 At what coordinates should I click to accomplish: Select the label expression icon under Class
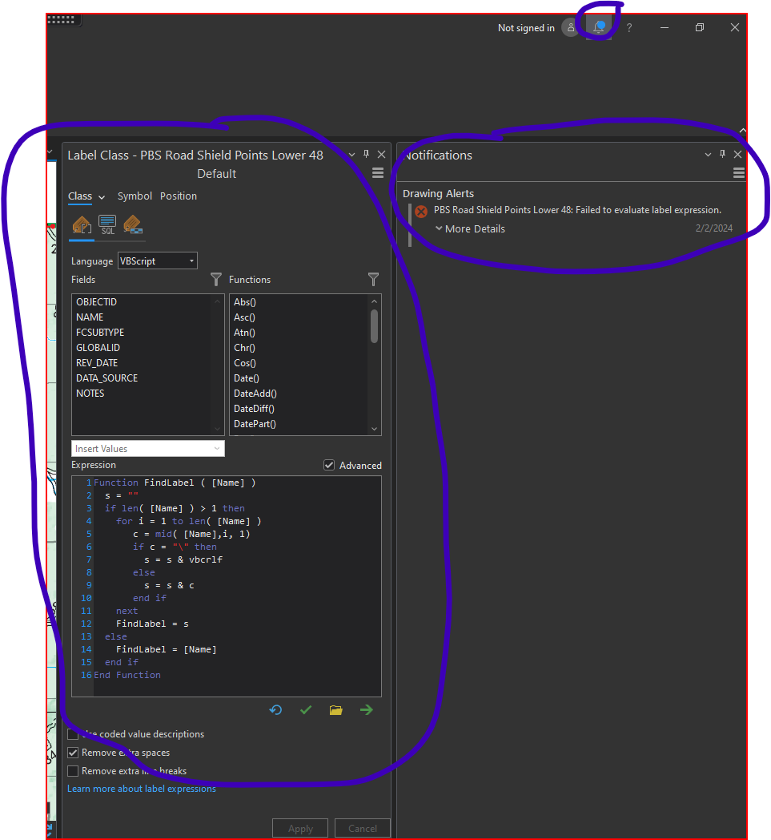[x=82, y=225]
